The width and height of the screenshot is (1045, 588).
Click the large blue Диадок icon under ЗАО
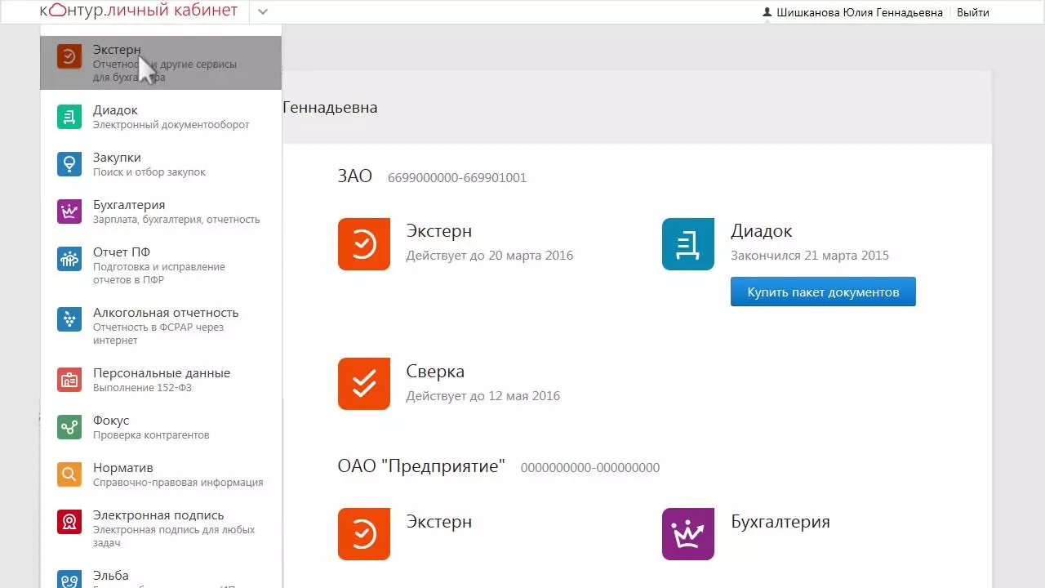[x=688, y=244]
